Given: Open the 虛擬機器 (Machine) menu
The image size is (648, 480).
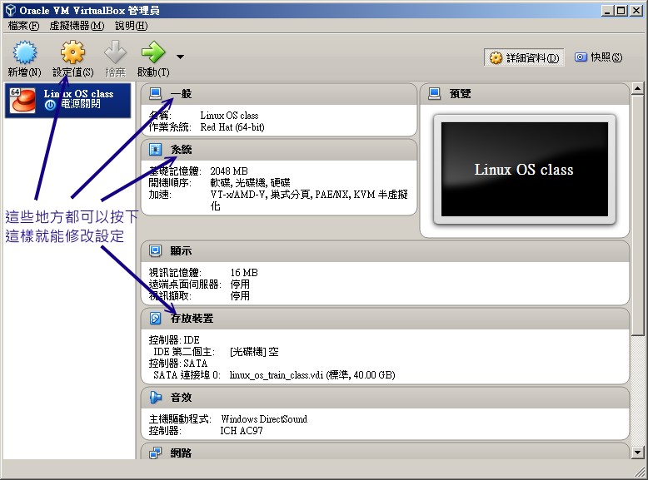Looking at the screenshot, I should tap(77, 26).
